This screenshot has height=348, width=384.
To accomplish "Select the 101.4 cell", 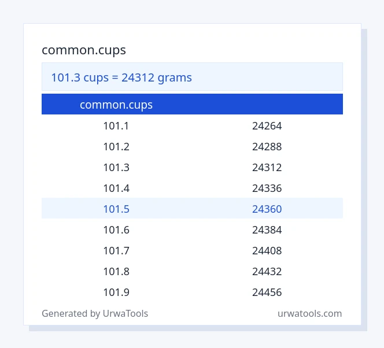I will point(116,188).
